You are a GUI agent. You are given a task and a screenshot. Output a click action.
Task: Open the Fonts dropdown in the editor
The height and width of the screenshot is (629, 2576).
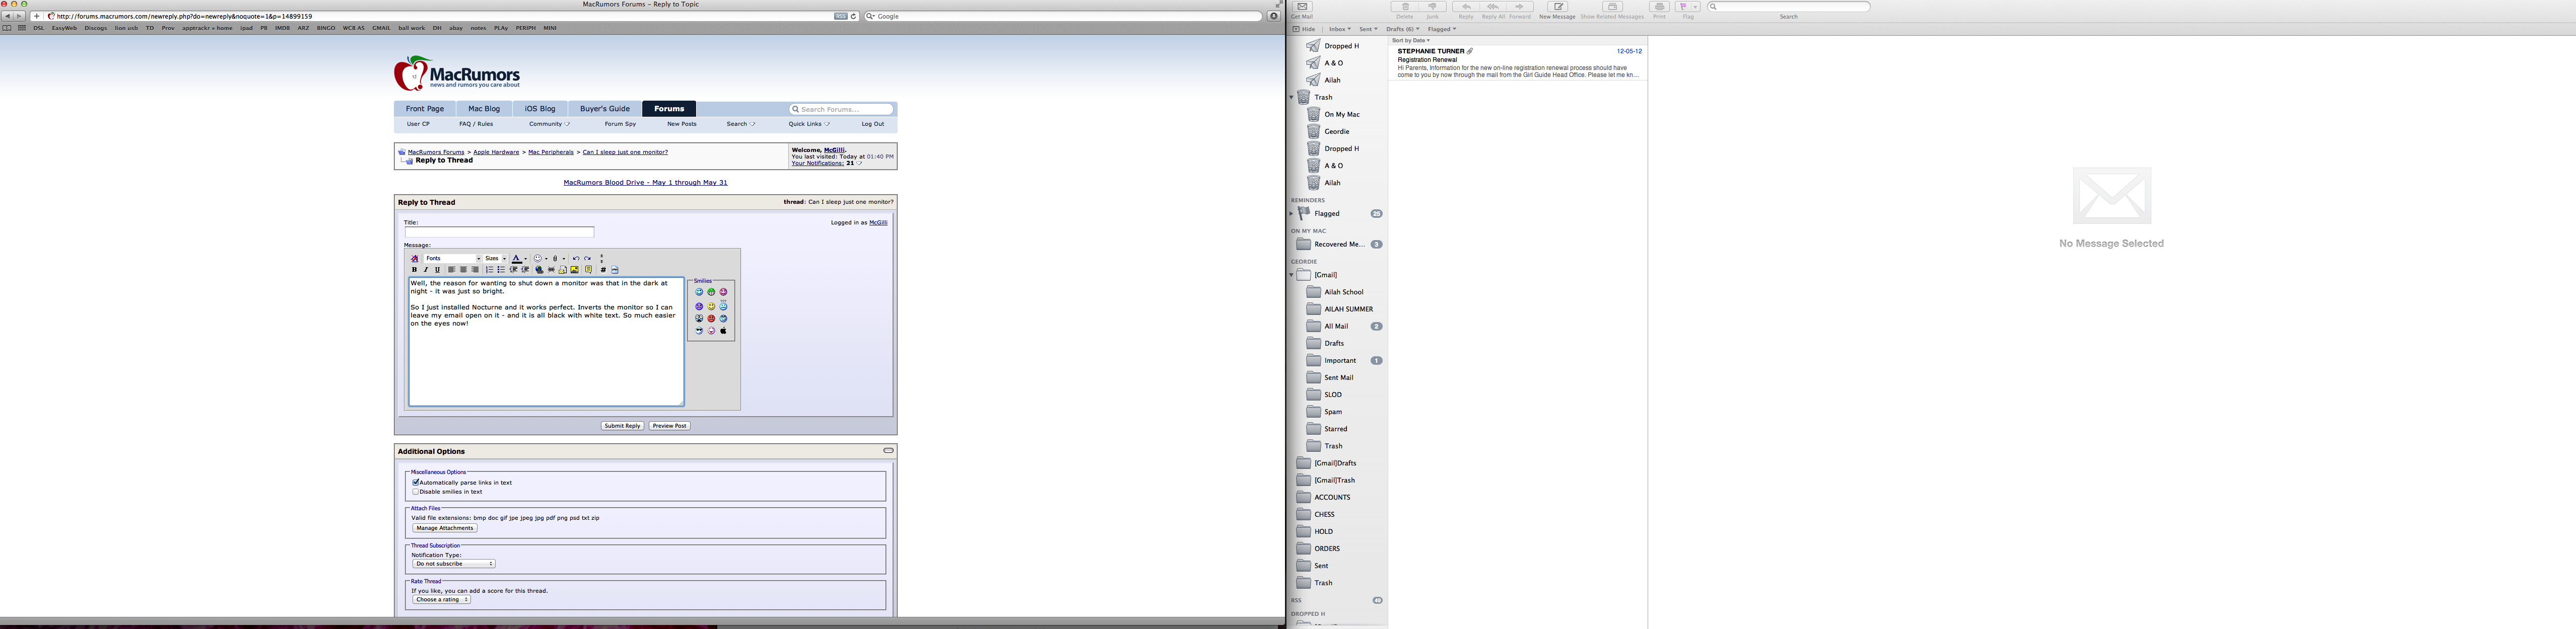(x=452, y=259)
